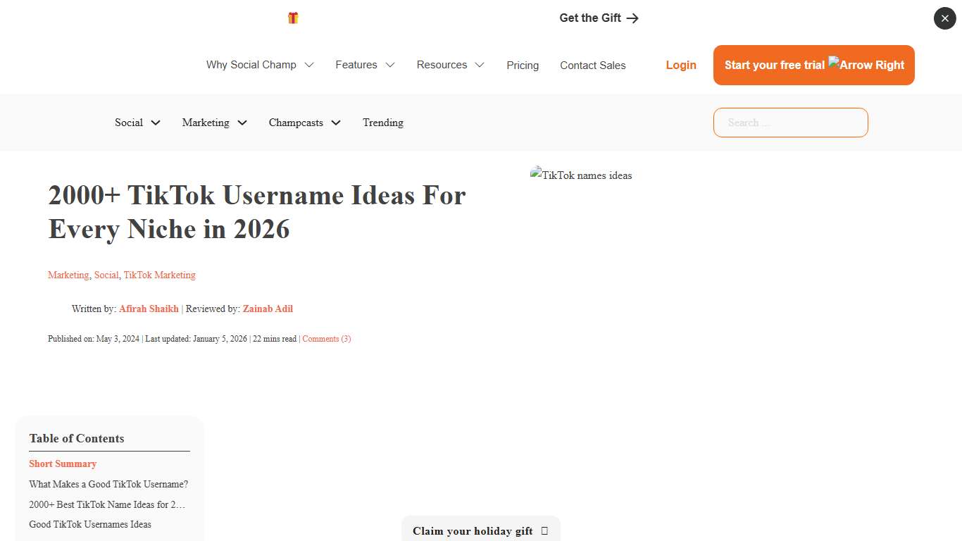
Task: Start your free trial
Action: pos(775,65)
